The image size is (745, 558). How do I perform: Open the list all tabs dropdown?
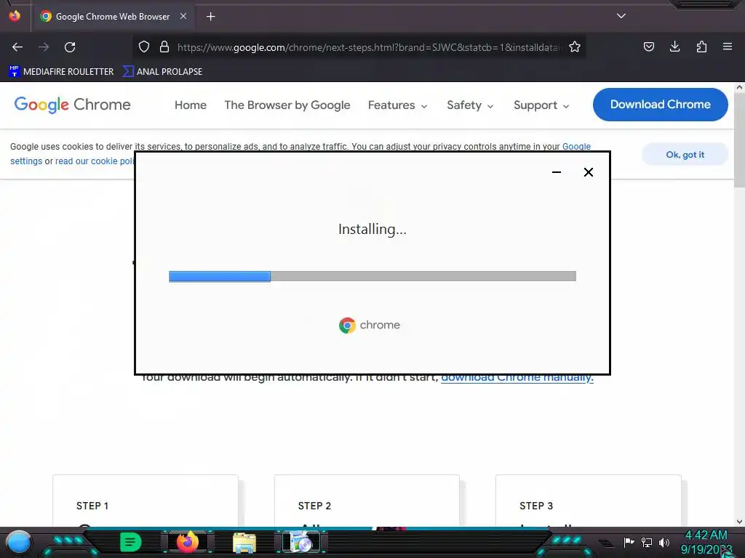click(x=621, y=16)
